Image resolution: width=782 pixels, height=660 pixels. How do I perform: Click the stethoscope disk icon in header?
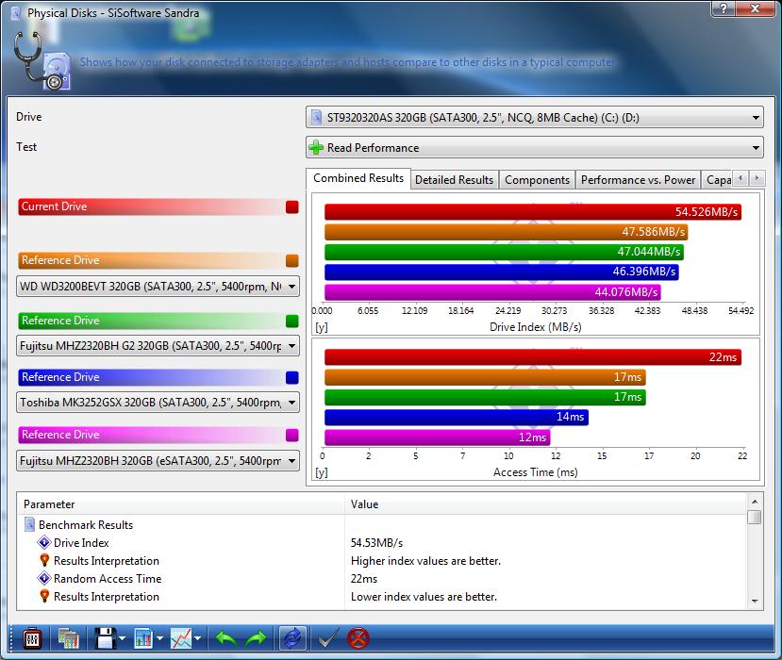point(42,61)
